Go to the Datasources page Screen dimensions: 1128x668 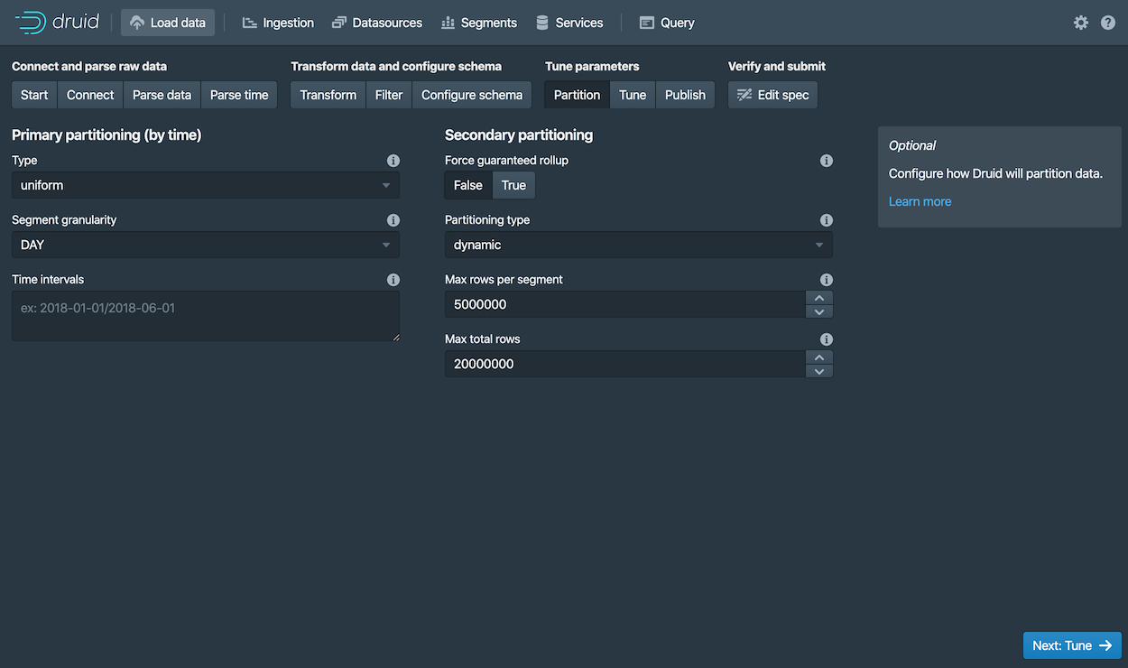[x=377, y=23]
